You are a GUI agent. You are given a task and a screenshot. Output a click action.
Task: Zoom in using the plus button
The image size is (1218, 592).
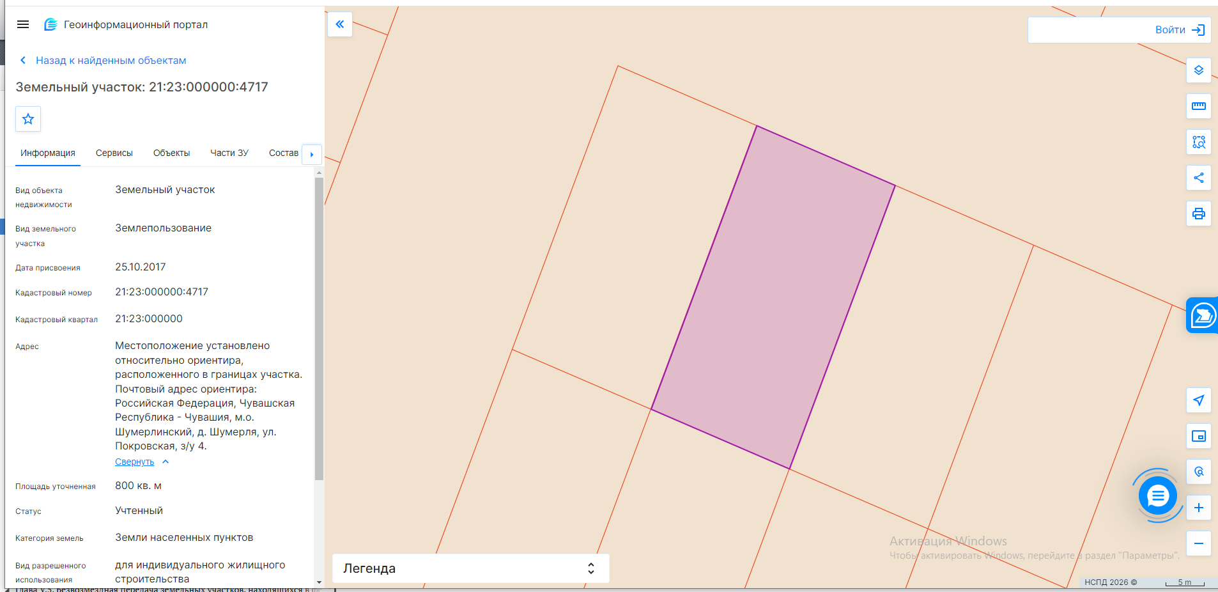click(x=1199, y=508)
